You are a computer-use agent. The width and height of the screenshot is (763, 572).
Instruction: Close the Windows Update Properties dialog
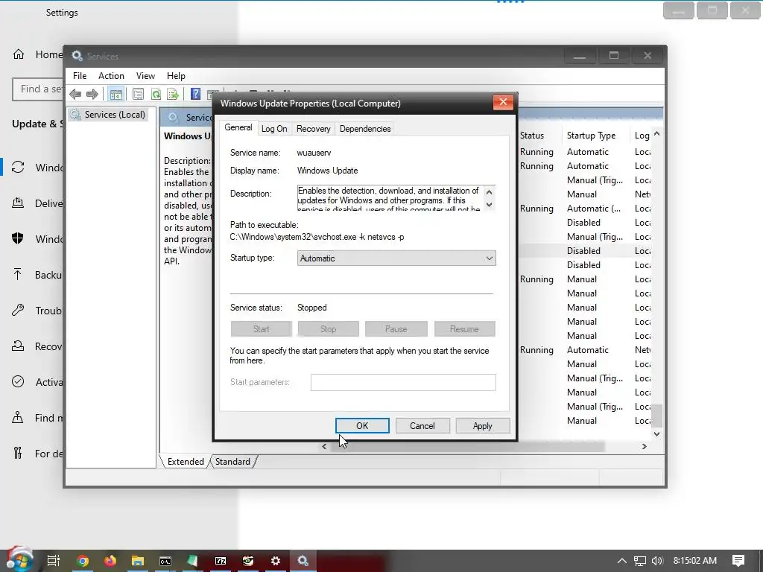tap(503, 101)
